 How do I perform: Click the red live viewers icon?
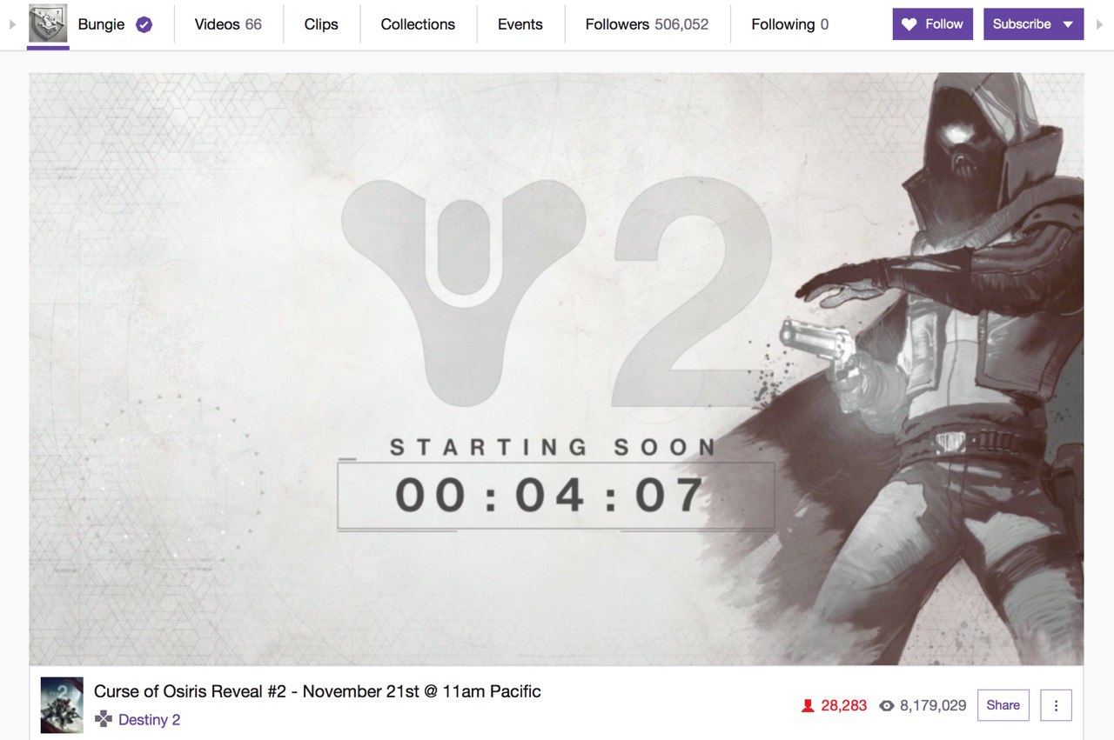pyautogui.click(x=807, y=706)
